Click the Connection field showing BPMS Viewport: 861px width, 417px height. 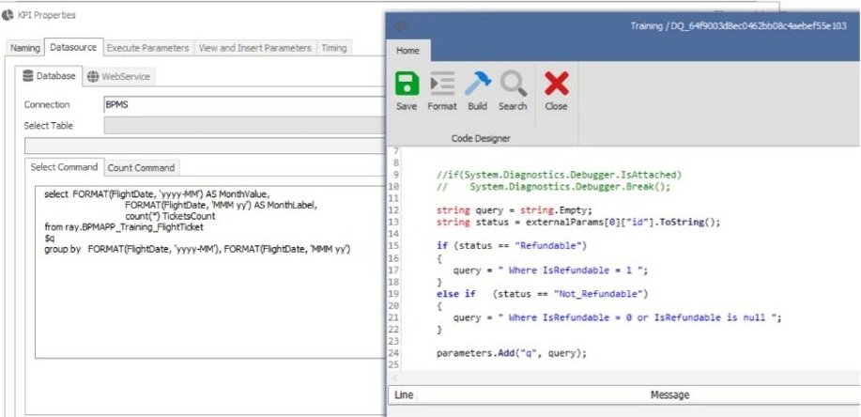click(x=244, y=104)
